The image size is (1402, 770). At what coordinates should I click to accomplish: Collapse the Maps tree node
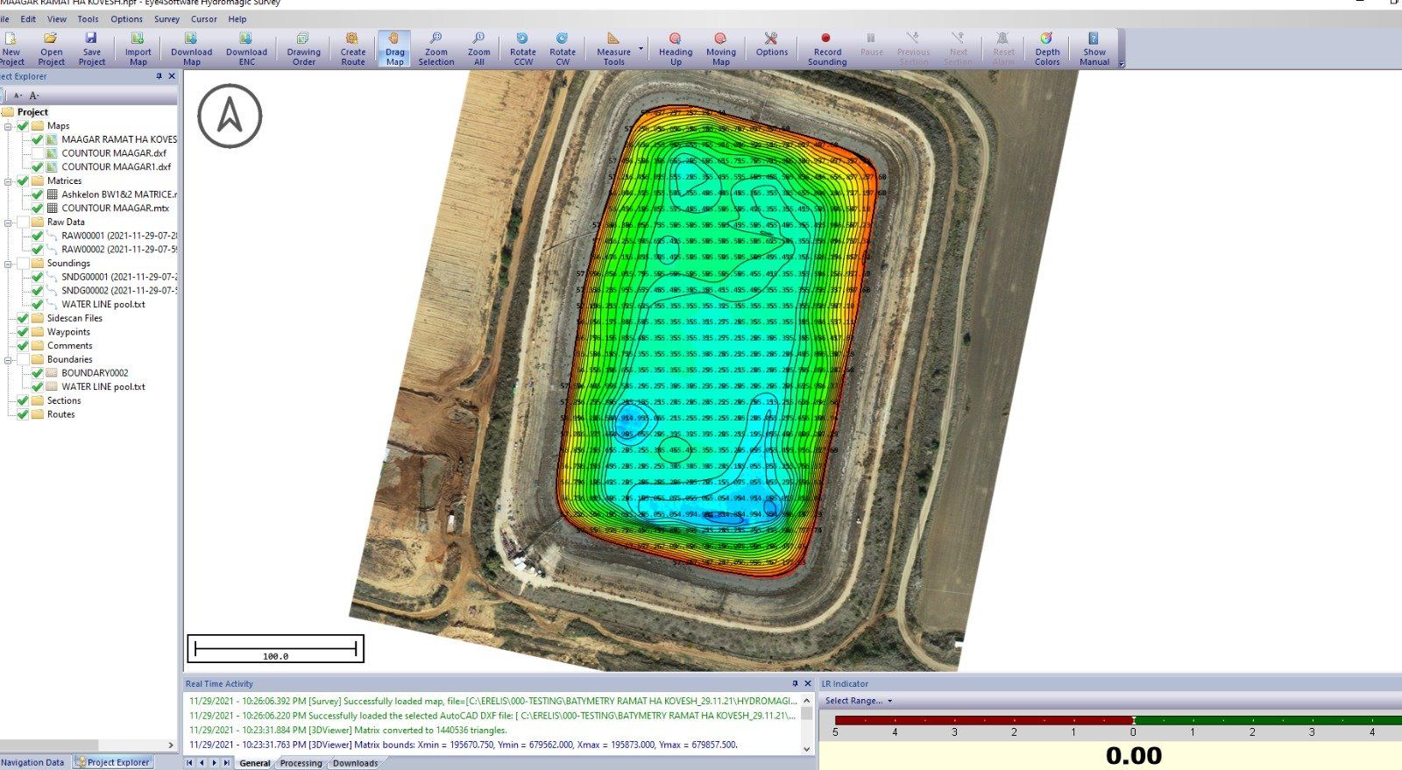[x=9, y=126]
